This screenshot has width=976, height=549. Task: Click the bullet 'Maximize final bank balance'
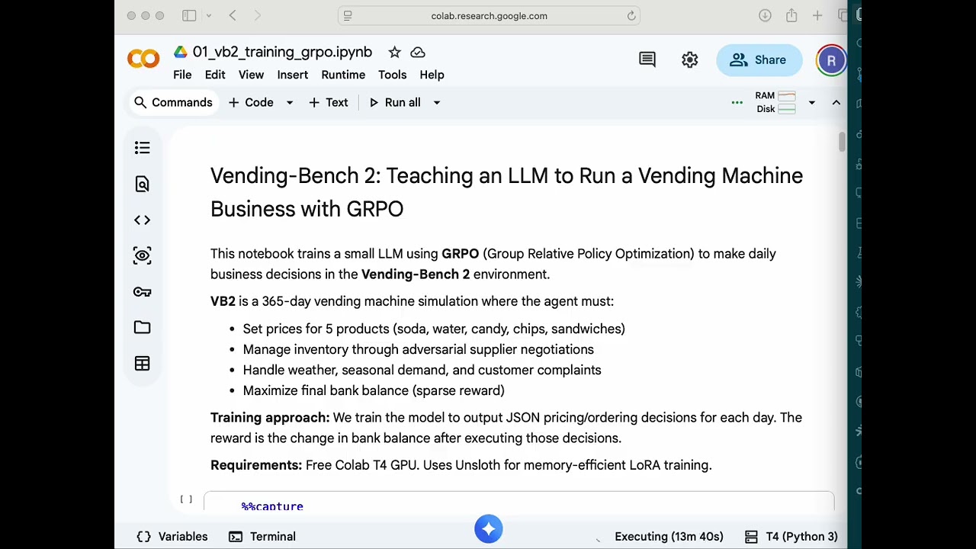[x=374, y=390]
